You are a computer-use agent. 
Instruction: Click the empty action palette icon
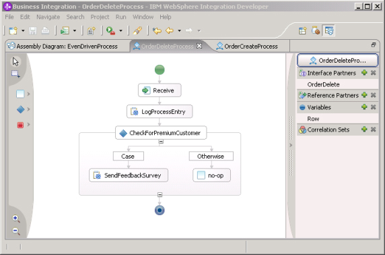pyautogui.click(x=20, y=94)
